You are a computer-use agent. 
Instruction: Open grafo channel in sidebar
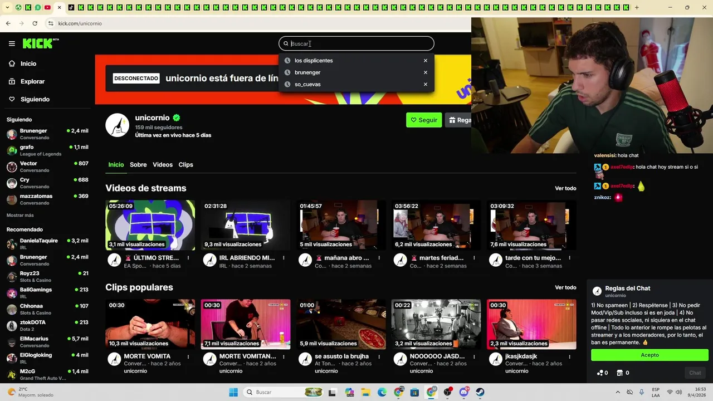pos(47,150)
